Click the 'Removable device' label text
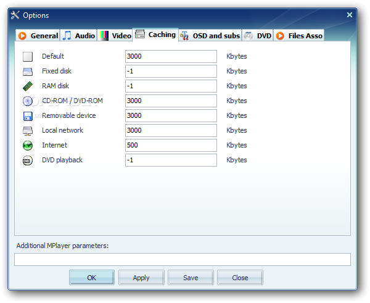Image resolution: width=370 pixels, height=303 pixels. coord(69,115)
